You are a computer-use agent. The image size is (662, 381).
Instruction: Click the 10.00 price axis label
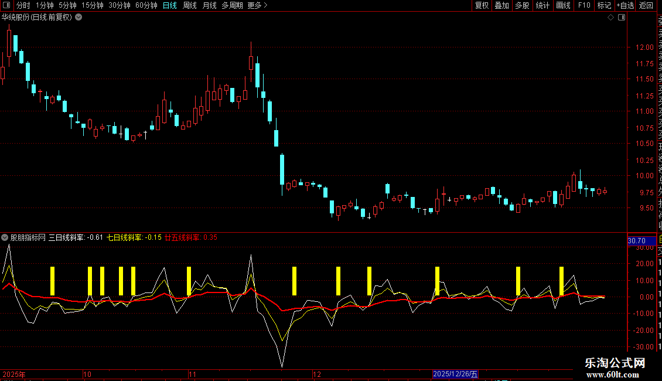tap(644, 176)
